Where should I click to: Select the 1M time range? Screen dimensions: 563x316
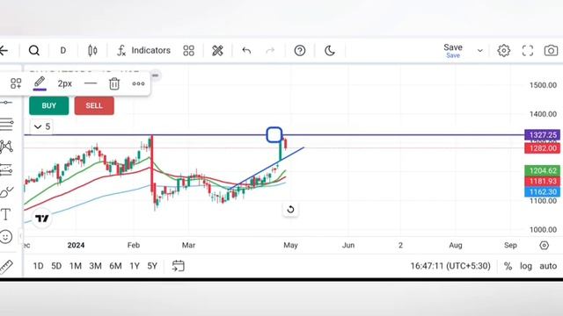pos(76,266)
